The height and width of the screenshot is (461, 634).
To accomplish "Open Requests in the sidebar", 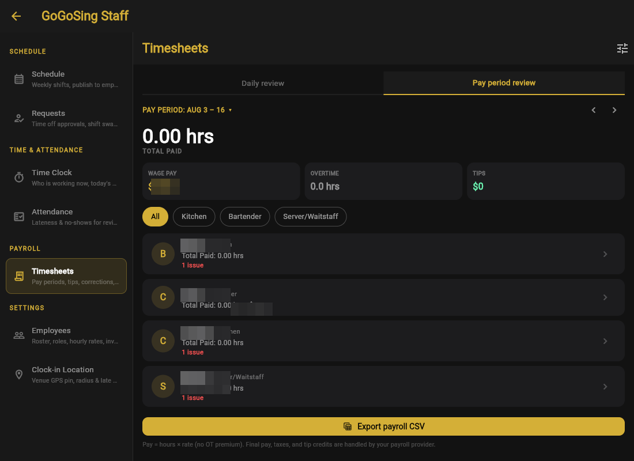I will tap(66, 119).
